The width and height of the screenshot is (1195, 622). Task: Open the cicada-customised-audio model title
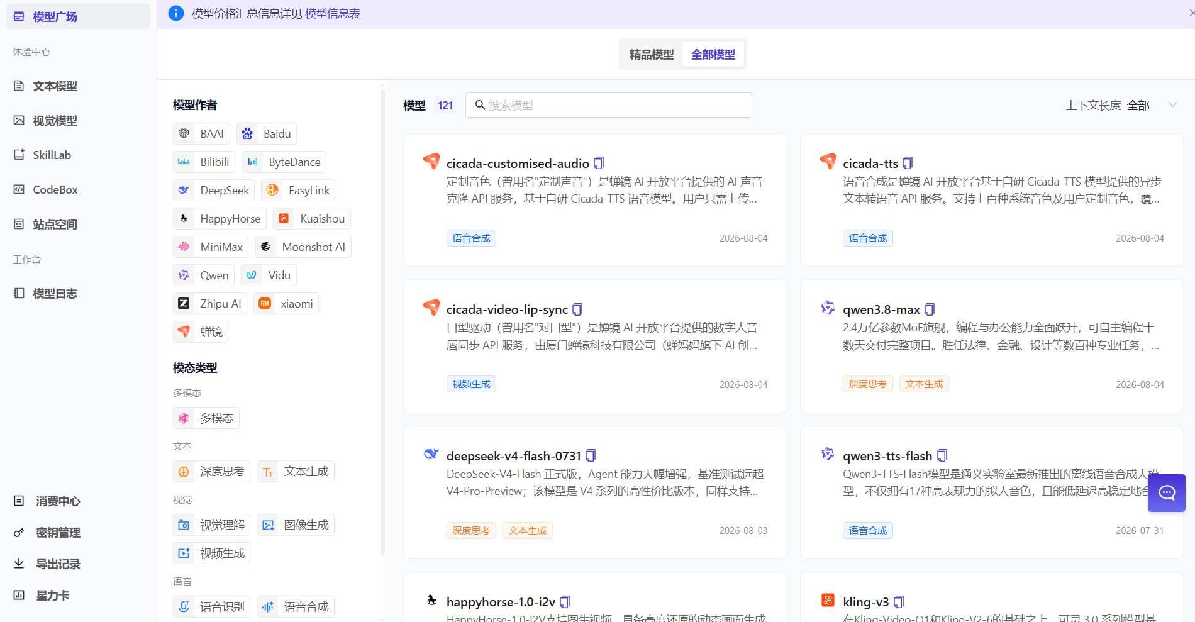[x=518, y=164]
